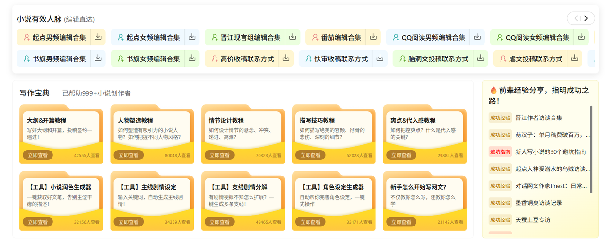Click person icon of QQ阅读女频编辑合集

[500, 37]
